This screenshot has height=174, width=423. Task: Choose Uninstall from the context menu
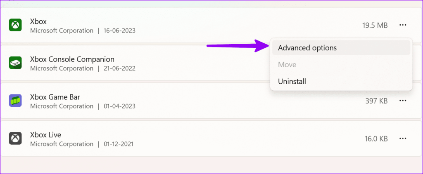point(292,82)
